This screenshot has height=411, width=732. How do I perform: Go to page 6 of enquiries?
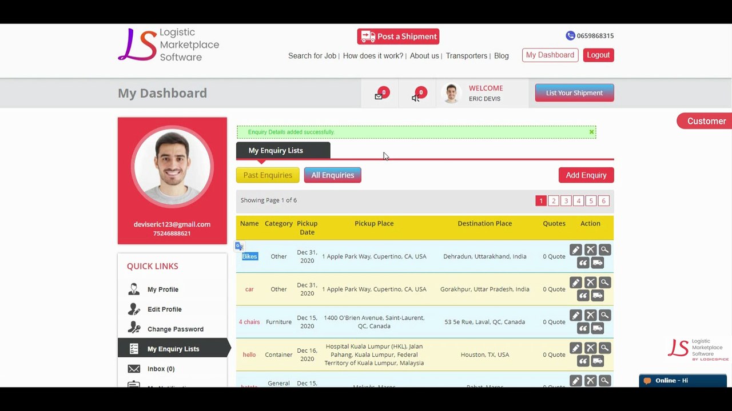[603, 201]
